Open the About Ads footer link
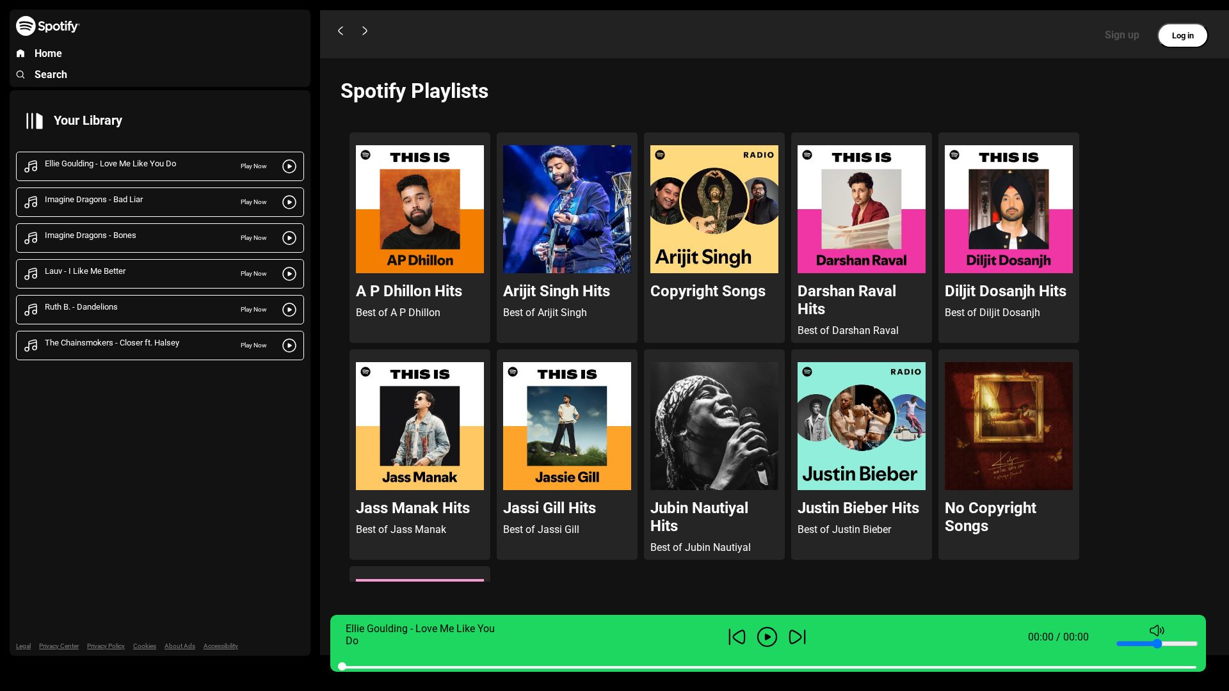Screen dimensions: 1229x691 180,646
